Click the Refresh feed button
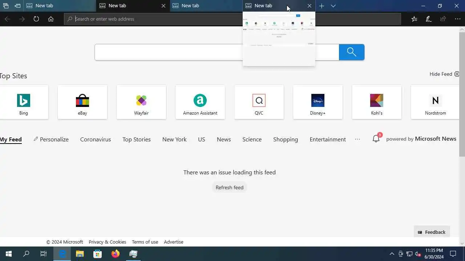The width and height of the screenshot is (465, 261). pyautogui.click(x=230, y=187)
